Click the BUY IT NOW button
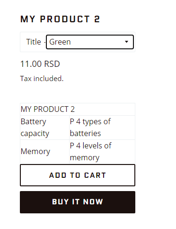 click(78, 202)
